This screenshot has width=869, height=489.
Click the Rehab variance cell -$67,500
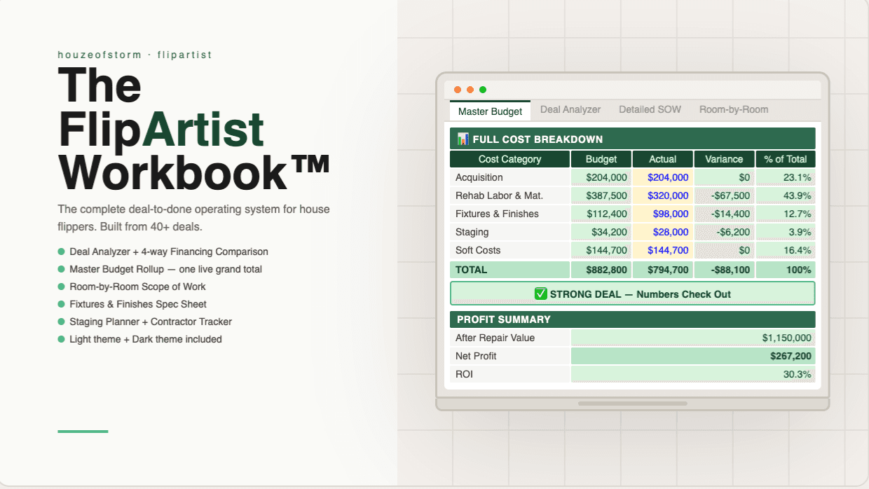[724, 195]
